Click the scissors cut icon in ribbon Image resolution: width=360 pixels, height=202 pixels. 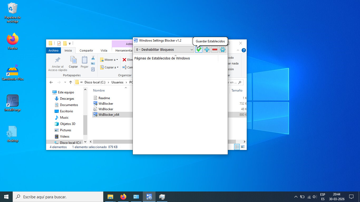tap(93, 58)
